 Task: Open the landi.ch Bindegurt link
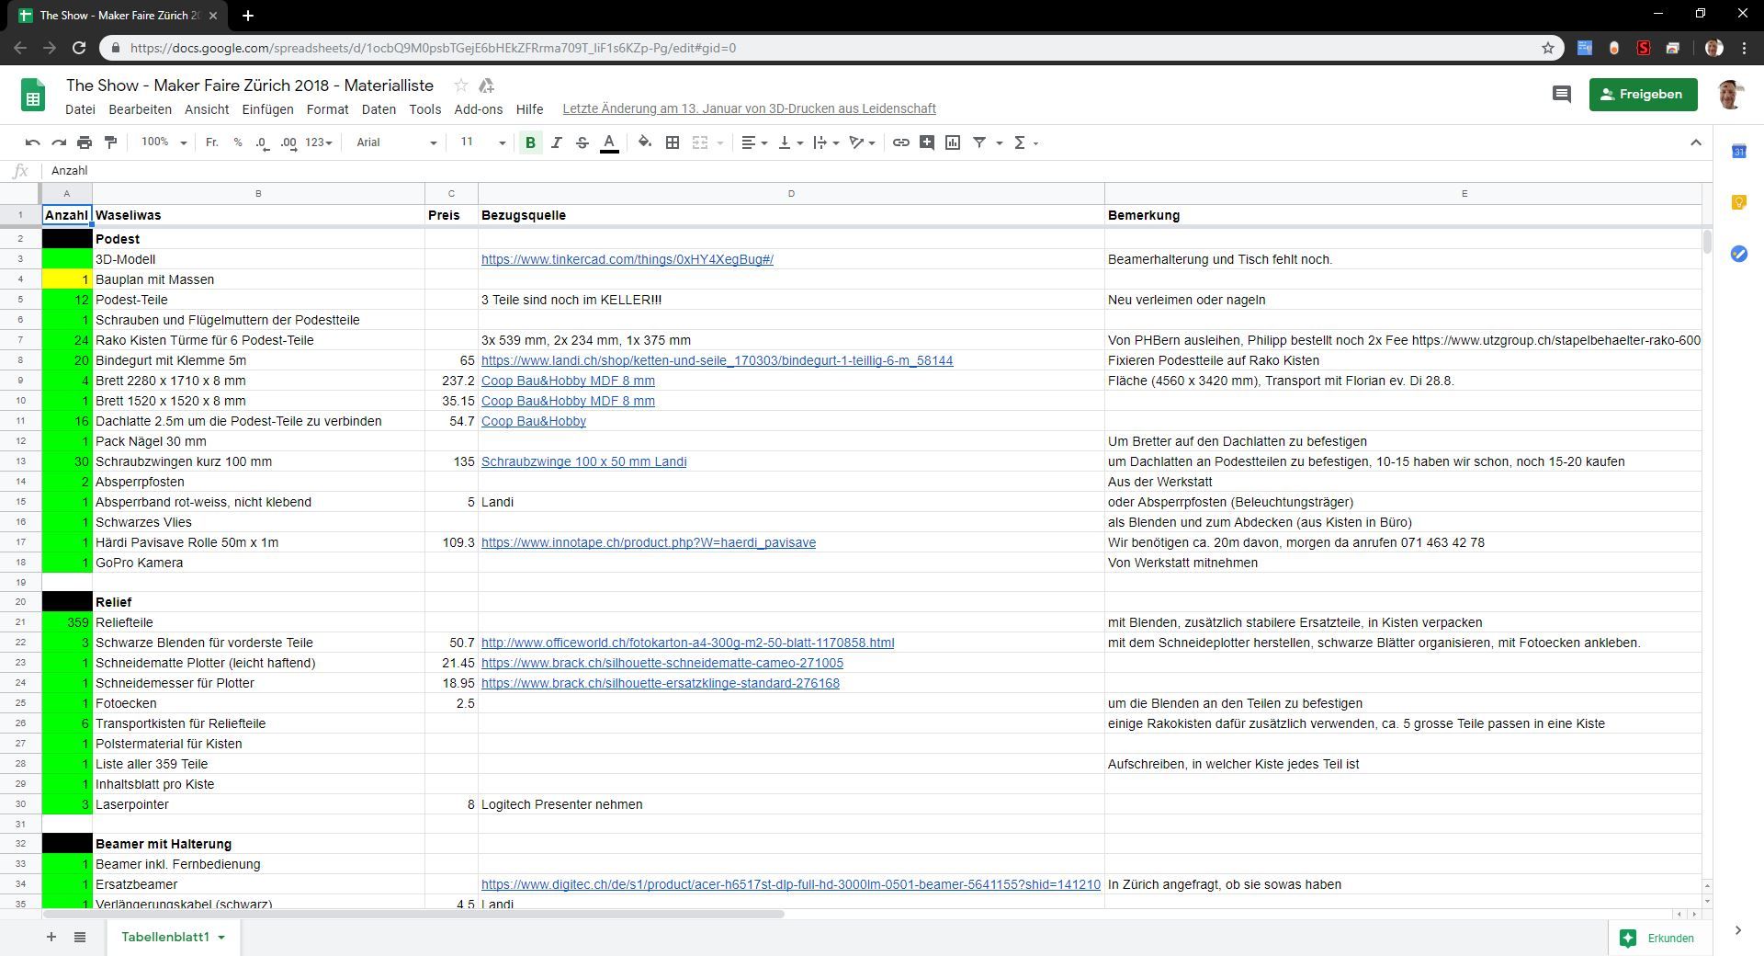(717, 360)
